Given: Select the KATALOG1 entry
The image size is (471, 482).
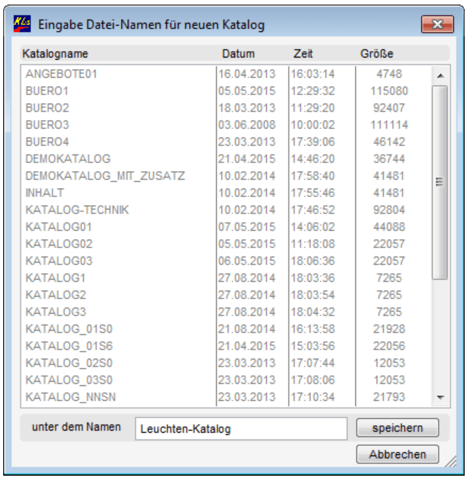Looking at the screenshot, I should pos(55,278).
